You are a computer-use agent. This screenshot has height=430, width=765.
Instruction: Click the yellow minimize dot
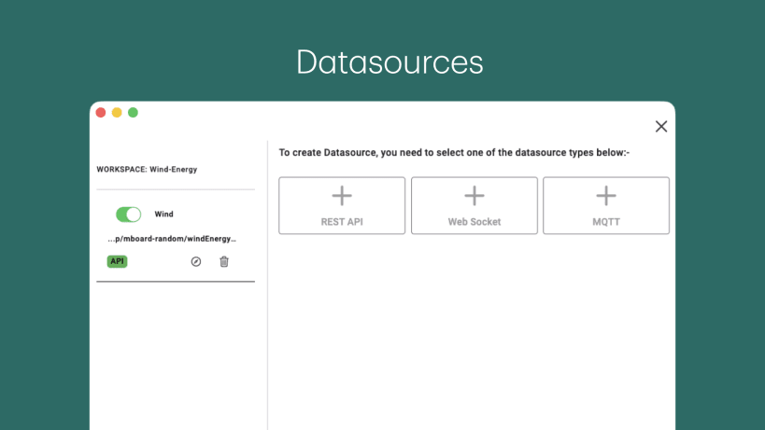point(117,113)
